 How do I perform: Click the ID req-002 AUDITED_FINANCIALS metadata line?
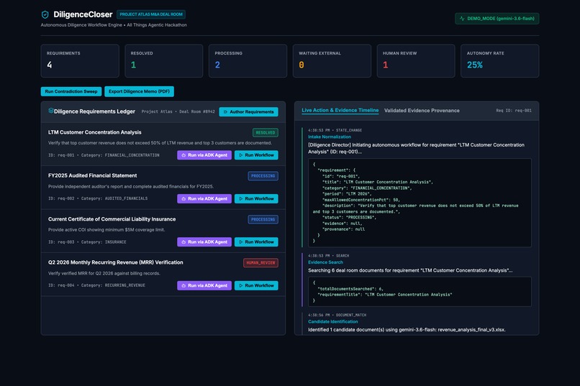pos(98,198)
